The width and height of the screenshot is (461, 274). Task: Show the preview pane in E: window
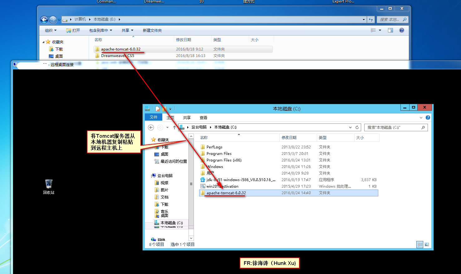coord(390,30)
